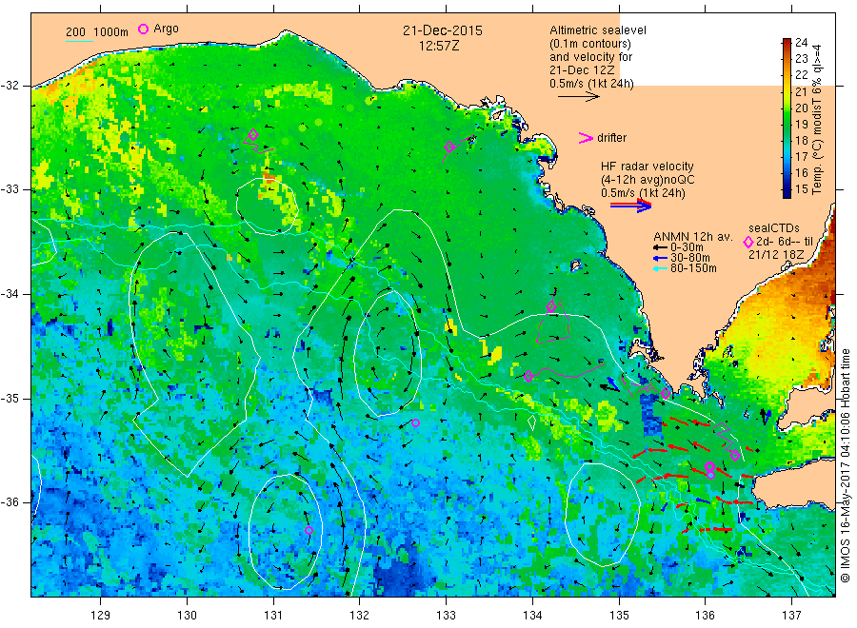Select the seal CTD diamond near 35S 135.5E
This screenshot has height=628, width=857.
(x=666, y=394)
